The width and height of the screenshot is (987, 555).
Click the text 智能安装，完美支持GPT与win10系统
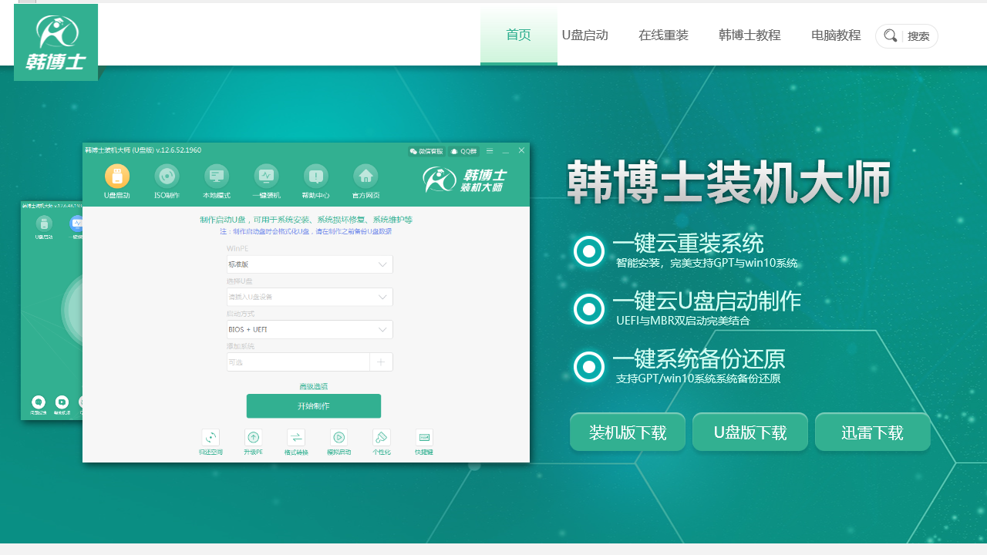tap(707, 263)
